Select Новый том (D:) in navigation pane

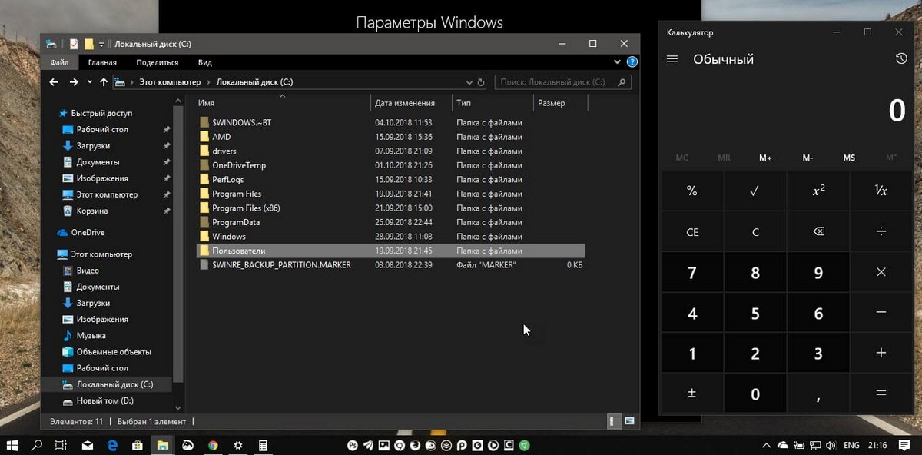pos(97,400)
